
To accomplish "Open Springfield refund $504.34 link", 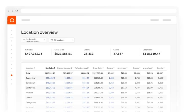I will (x=86, y=78).
